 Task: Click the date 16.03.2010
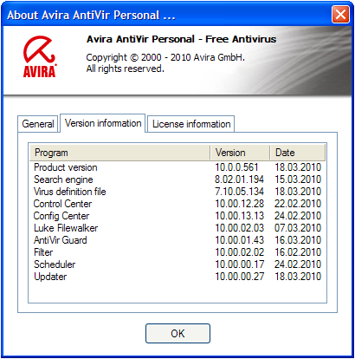coord(298,240)
